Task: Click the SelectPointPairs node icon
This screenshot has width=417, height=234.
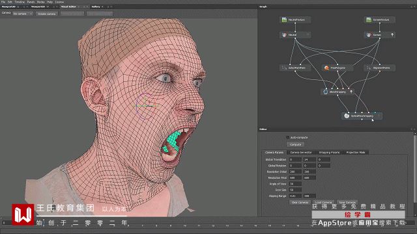Action: (284, 68)
